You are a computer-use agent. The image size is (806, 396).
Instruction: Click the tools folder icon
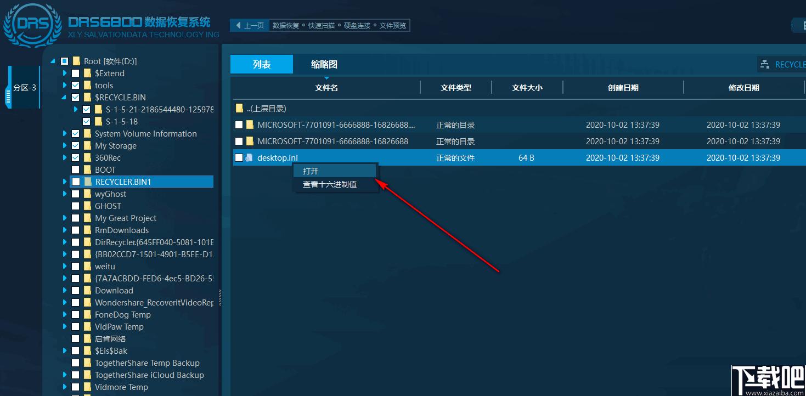pos(88,86)
